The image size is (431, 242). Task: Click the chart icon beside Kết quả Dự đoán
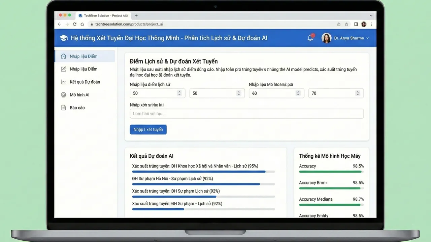63,82
